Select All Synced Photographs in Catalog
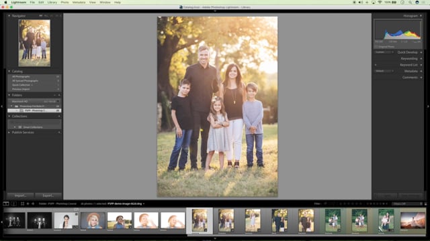This screenshot has width=430, height=241. (x=34, y=81)
